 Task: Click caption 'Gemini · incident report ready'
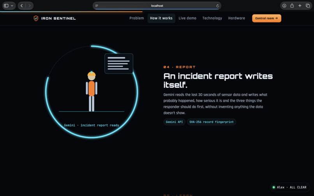92,125
